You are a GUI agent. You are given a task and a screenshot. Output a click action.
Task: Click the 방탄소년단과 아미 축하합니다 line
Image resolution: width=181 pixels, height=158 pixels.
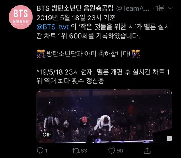[88, 54]
